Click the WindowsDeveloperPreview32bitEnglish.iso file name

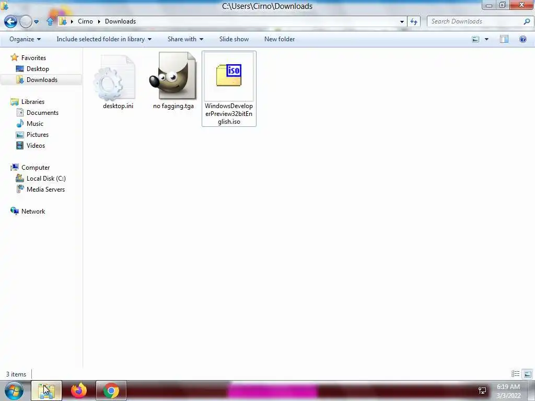coord(229,113)
